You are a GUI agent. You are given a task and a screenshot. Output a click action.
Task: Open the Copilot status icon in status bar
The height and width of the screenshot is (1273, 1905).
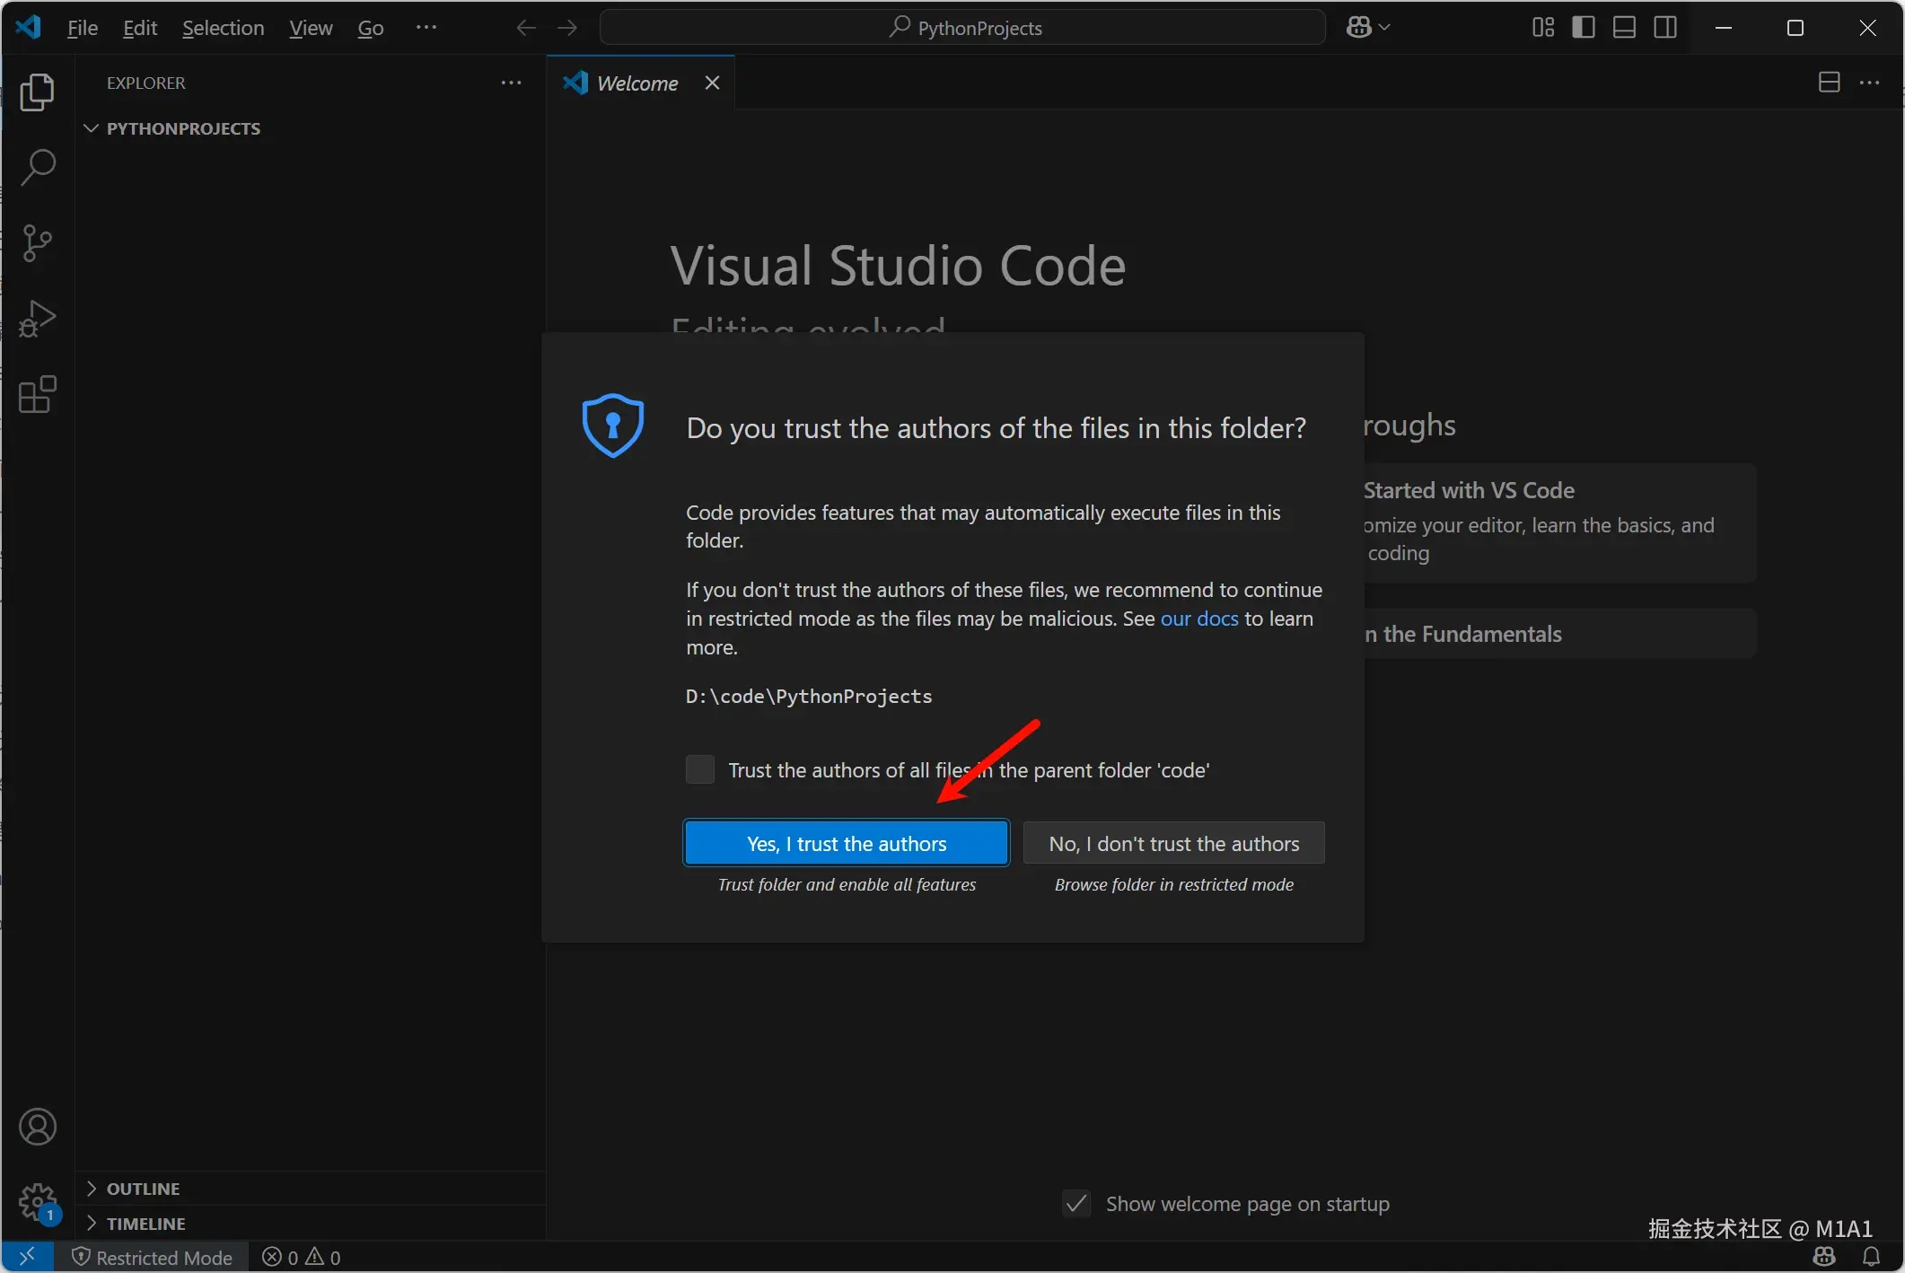point(1824,1256)
